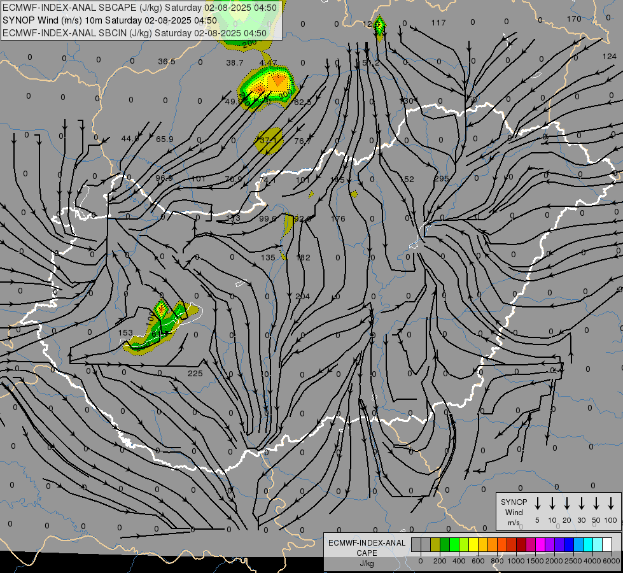
Task: Click the 36.5 CAPE value on map
Action: click(167, 62)
